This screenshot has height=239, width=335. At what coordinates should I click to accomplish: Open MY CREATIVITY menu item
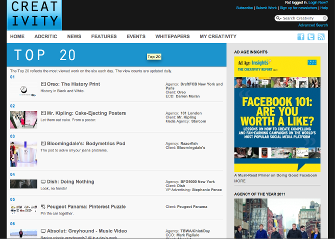click(x=218, y=36)
